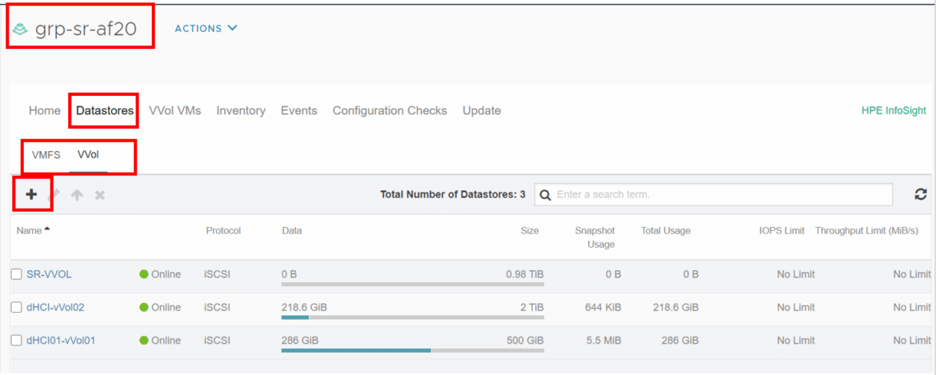This screenshot has height=375, width=936.
Task: Sort by the Name column arrow
Action: pos(47,230)
